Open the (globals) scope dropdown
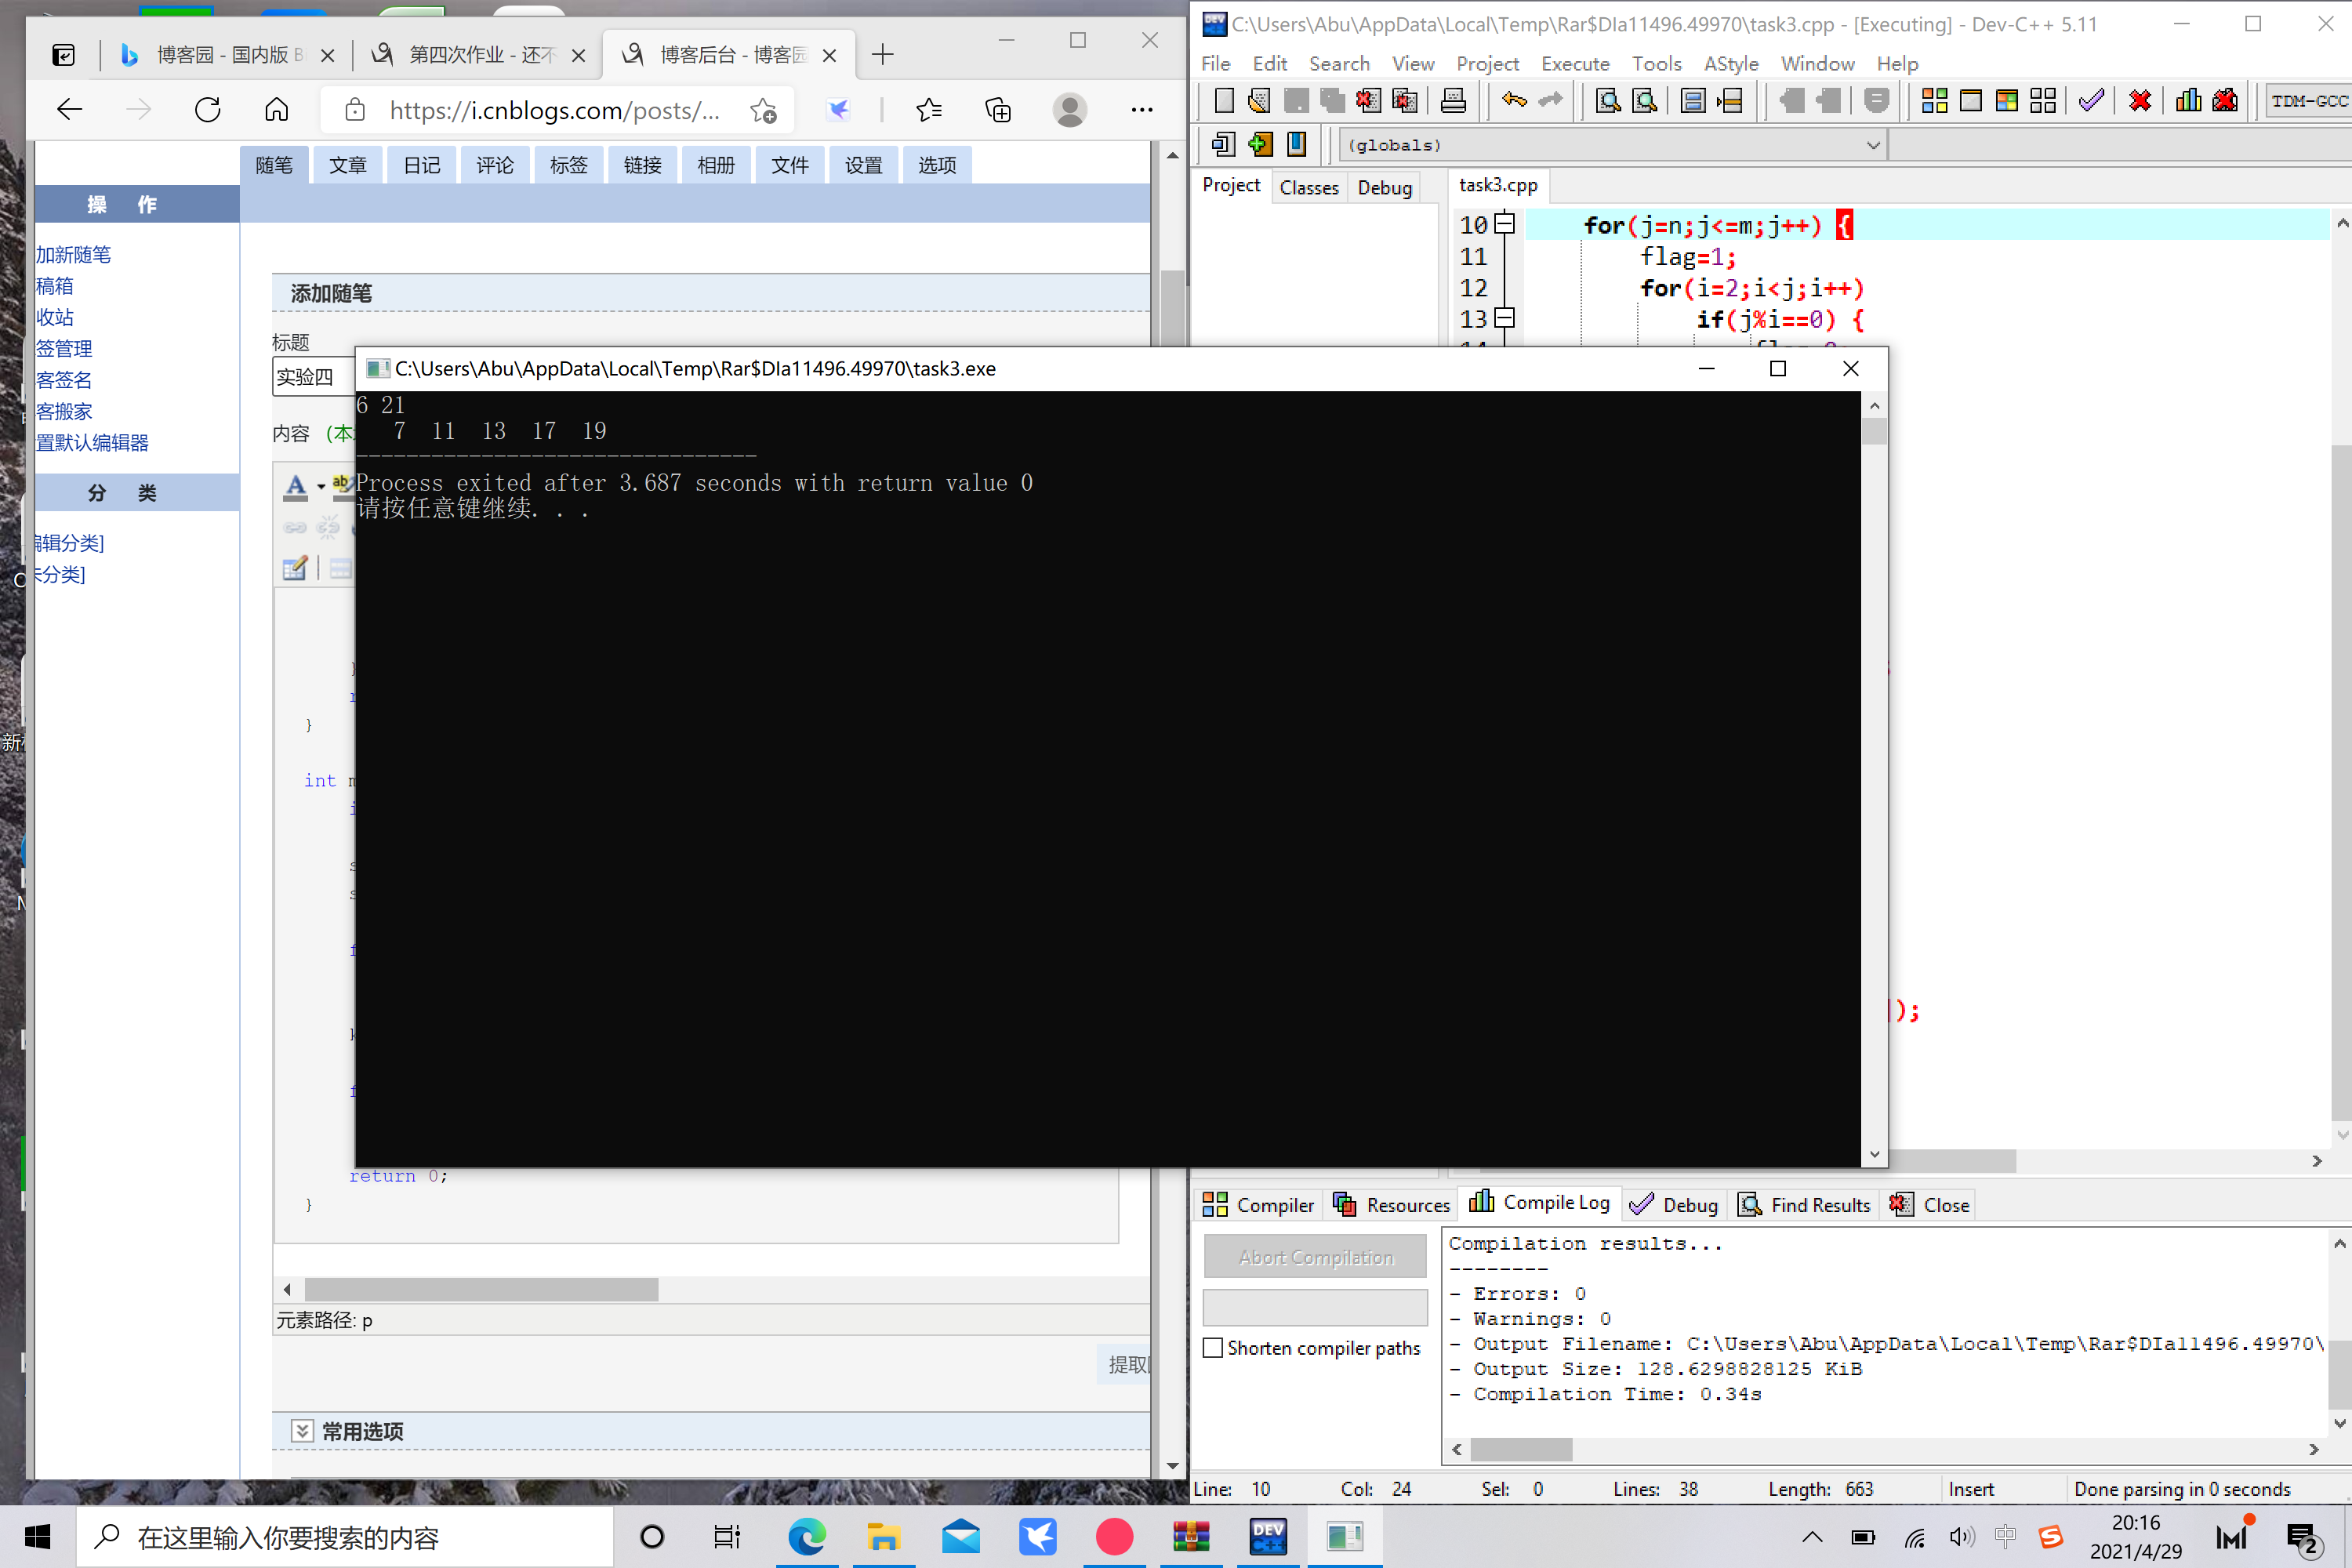Screen dimensions: 2352x1568 [x=1873, y=145]
